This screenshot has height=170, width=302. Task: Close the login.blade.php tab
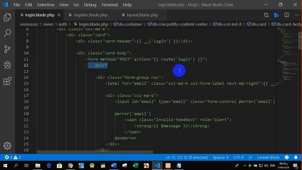point(59,15)
